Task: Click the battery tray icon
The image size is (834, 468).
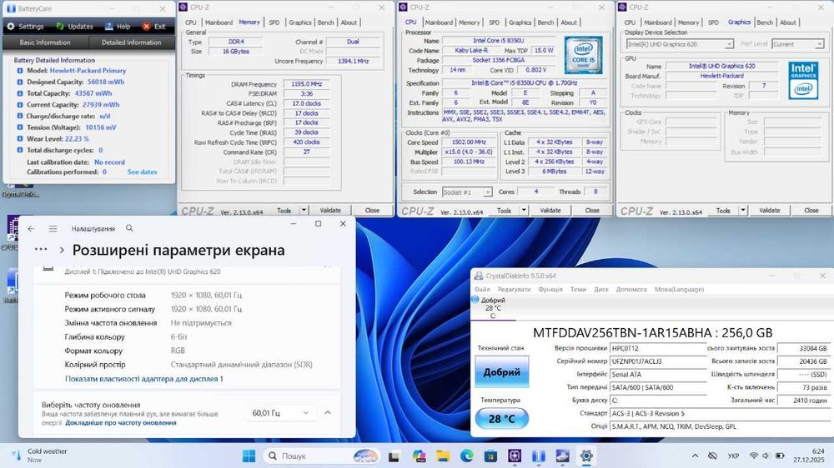Action: coord(780,456)
